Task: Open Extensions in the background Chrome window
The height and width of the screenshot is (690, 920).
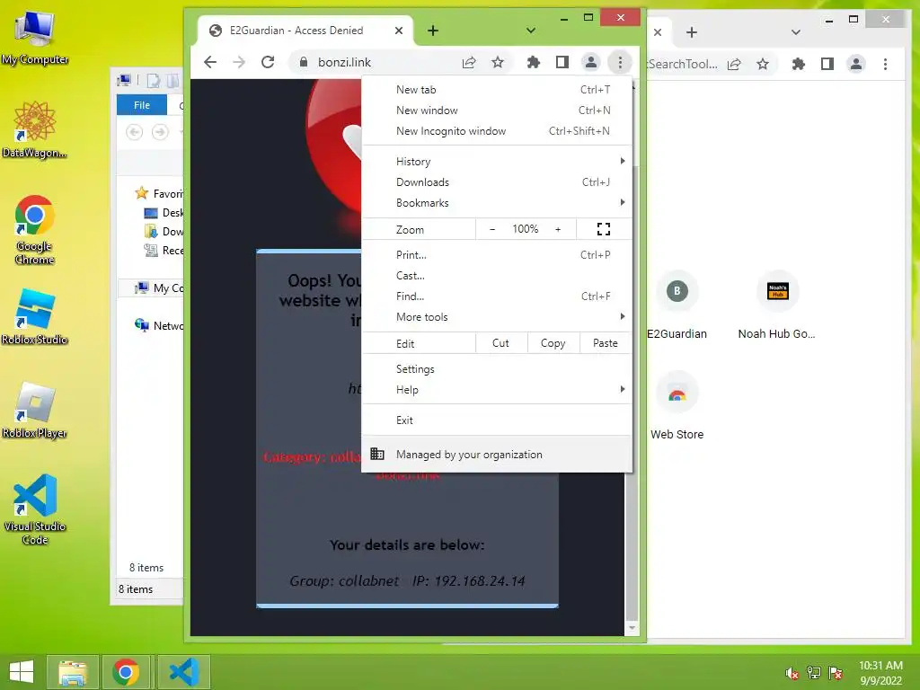Action: [x=799, y=64]
